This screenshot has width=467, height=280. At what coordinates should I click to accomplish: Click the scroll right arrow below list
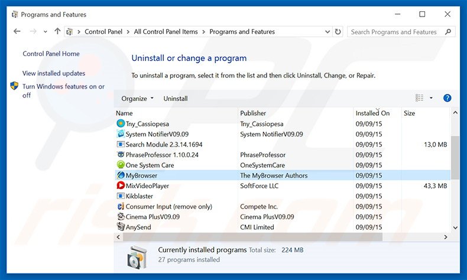pyautogui.click(x=446, y=237)
